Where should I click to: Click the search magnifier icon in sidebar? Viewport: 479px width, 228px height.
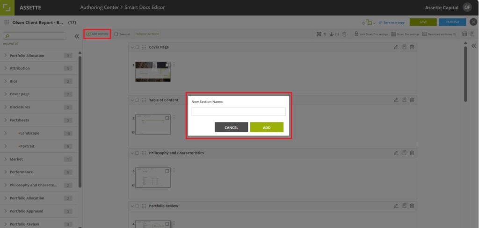pos(7,36)
